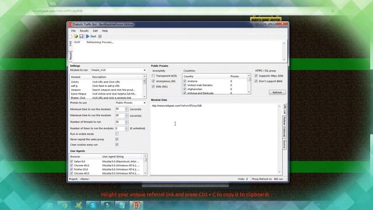373x210 pixels.
Task: Click the number of threads spinner arrows
Action: click(126, 122)
